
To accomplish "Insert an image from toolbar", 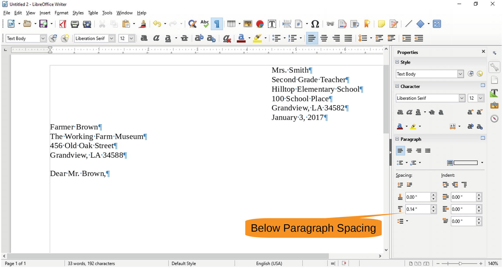I will pos(248,24).
